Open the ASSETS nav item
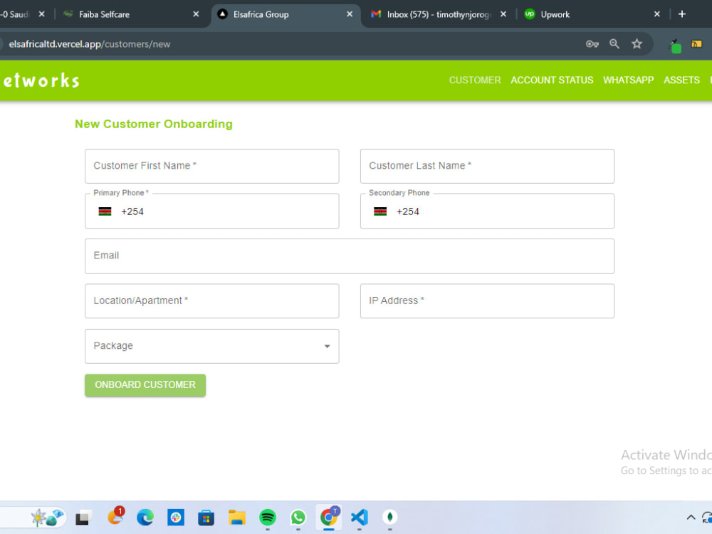Screen dimensions: 712x534 [681, 80]
